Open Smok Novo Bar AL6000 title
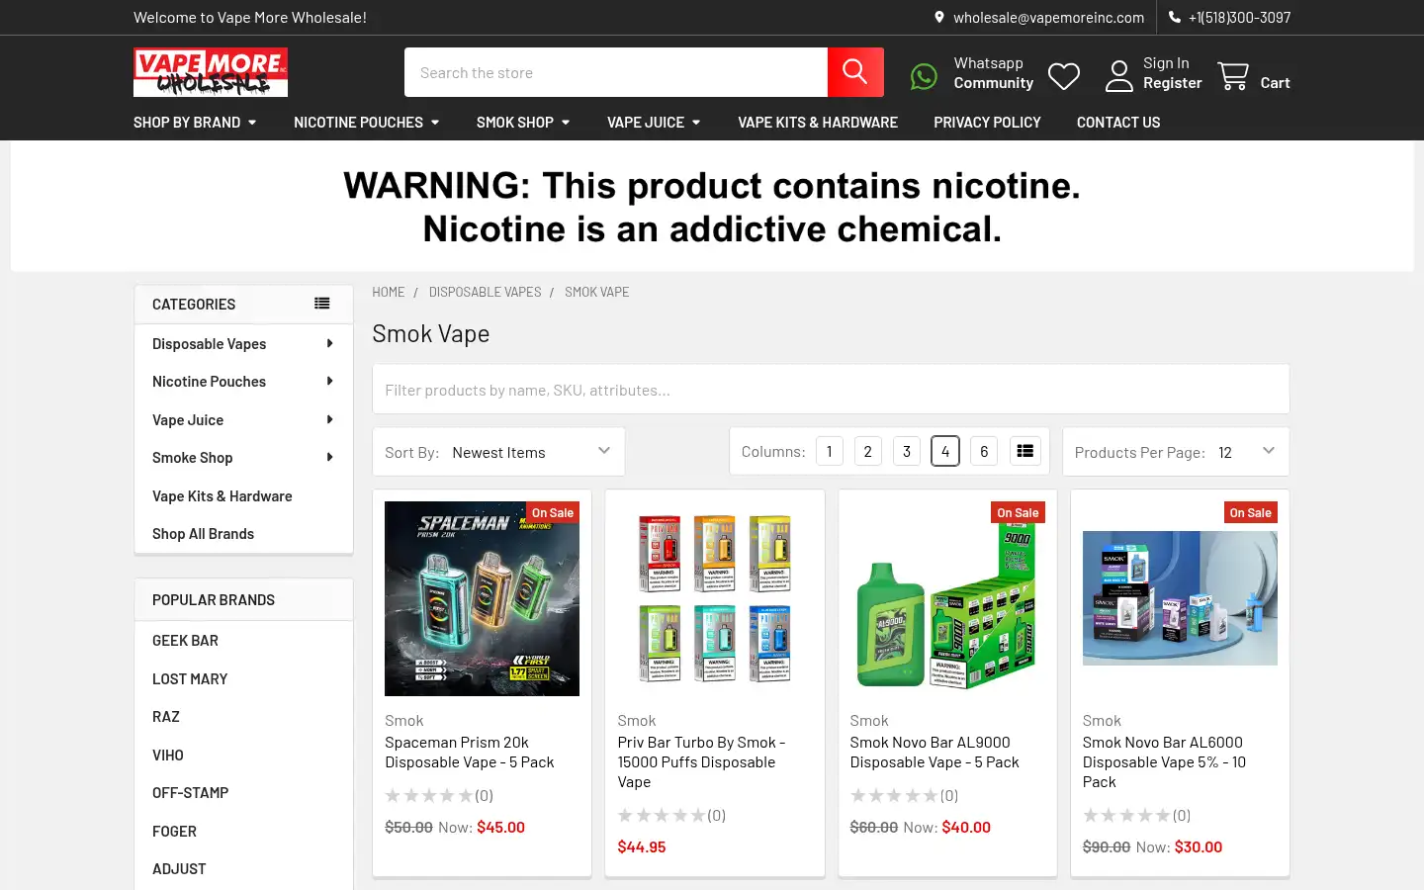This screenshot has width=1424, height=890. pyautogui.click(x=1164, y=761)
